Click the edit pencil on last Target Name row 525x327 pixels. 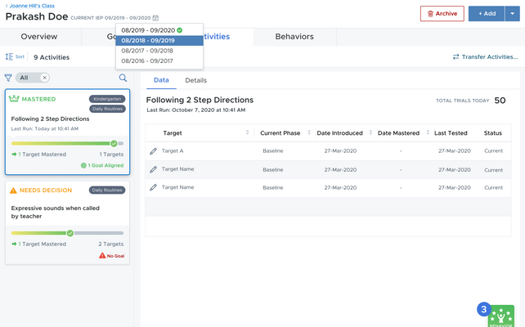click(x=153, y=187)
